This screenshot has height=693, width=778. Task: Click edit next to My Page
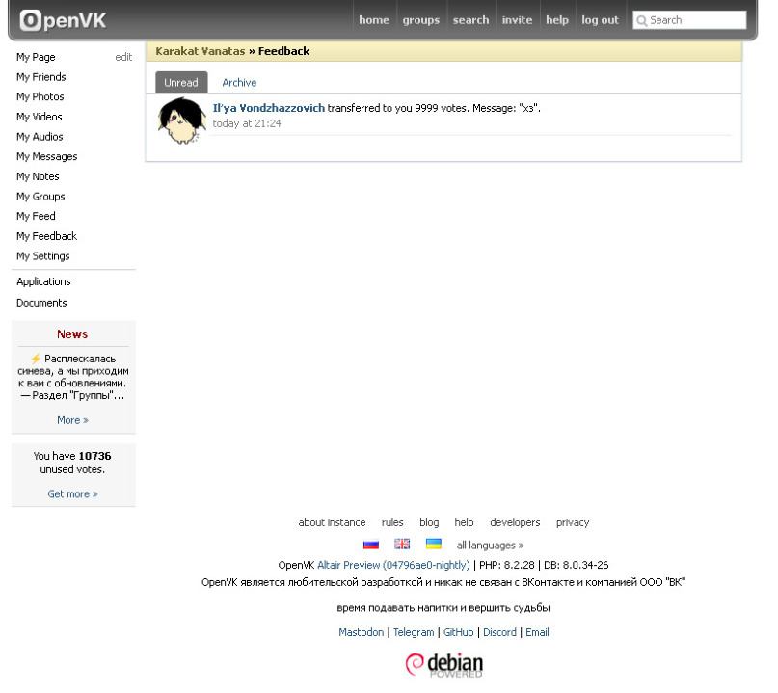(125, 58)
